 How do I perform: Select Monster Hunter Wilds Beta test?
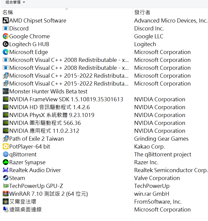[x=48, y=91]
